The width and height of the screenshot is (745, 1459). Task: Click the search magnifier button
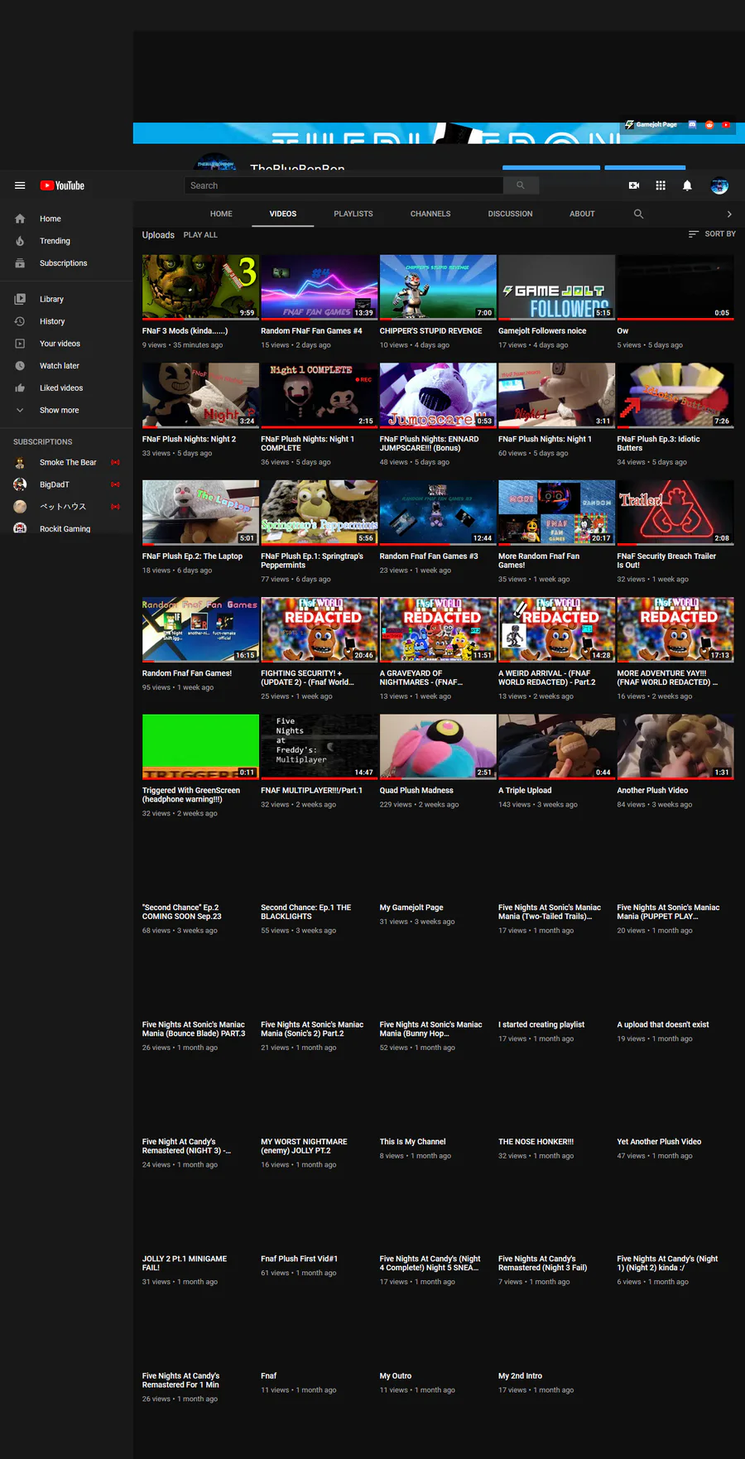click(521, 185)
